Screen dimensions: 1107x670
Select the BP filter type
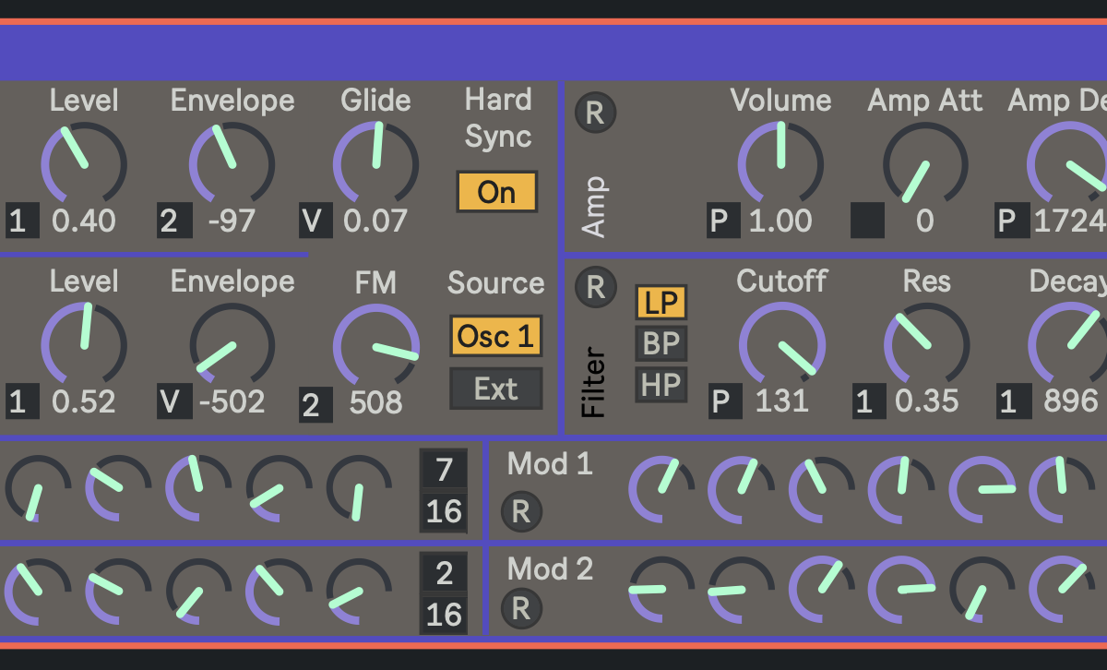[x=661, y=343]
